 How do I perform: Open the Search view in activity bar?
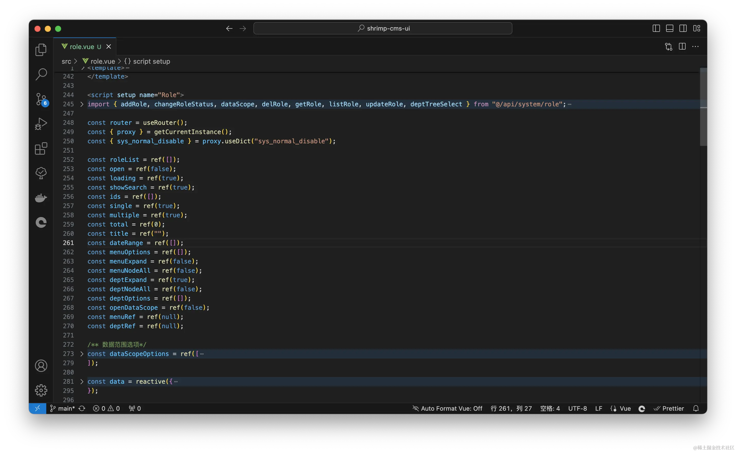pos(41,74)
